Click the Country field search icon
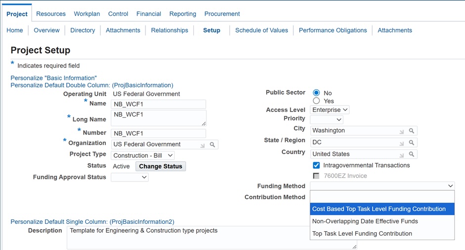Screen dimensions: 465x250 412,154
